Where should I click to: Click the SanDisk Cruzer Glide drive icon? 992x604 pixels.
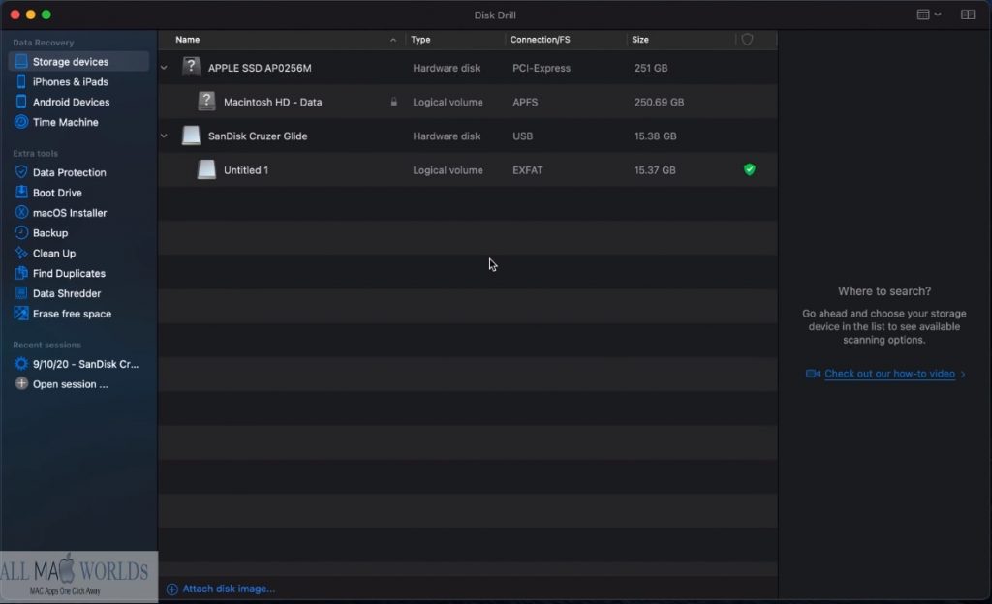pos(191,136)
